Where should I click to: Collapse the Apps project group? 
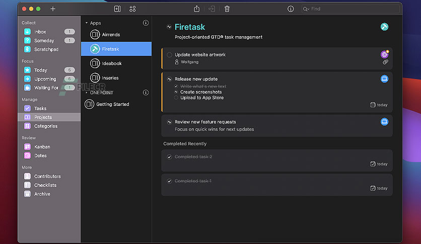(x=87, y=23)
